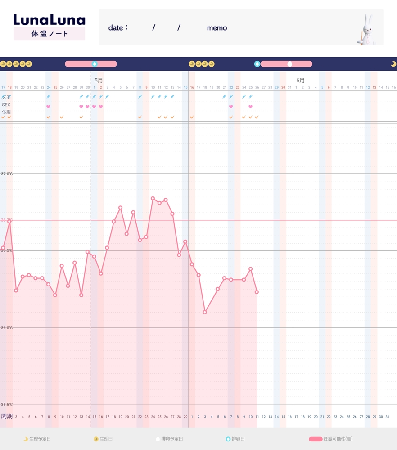Click the 体調 checkmark on April 26
Image resolution: width=397 pixels, height=450 pixels.
coord(62,117)
